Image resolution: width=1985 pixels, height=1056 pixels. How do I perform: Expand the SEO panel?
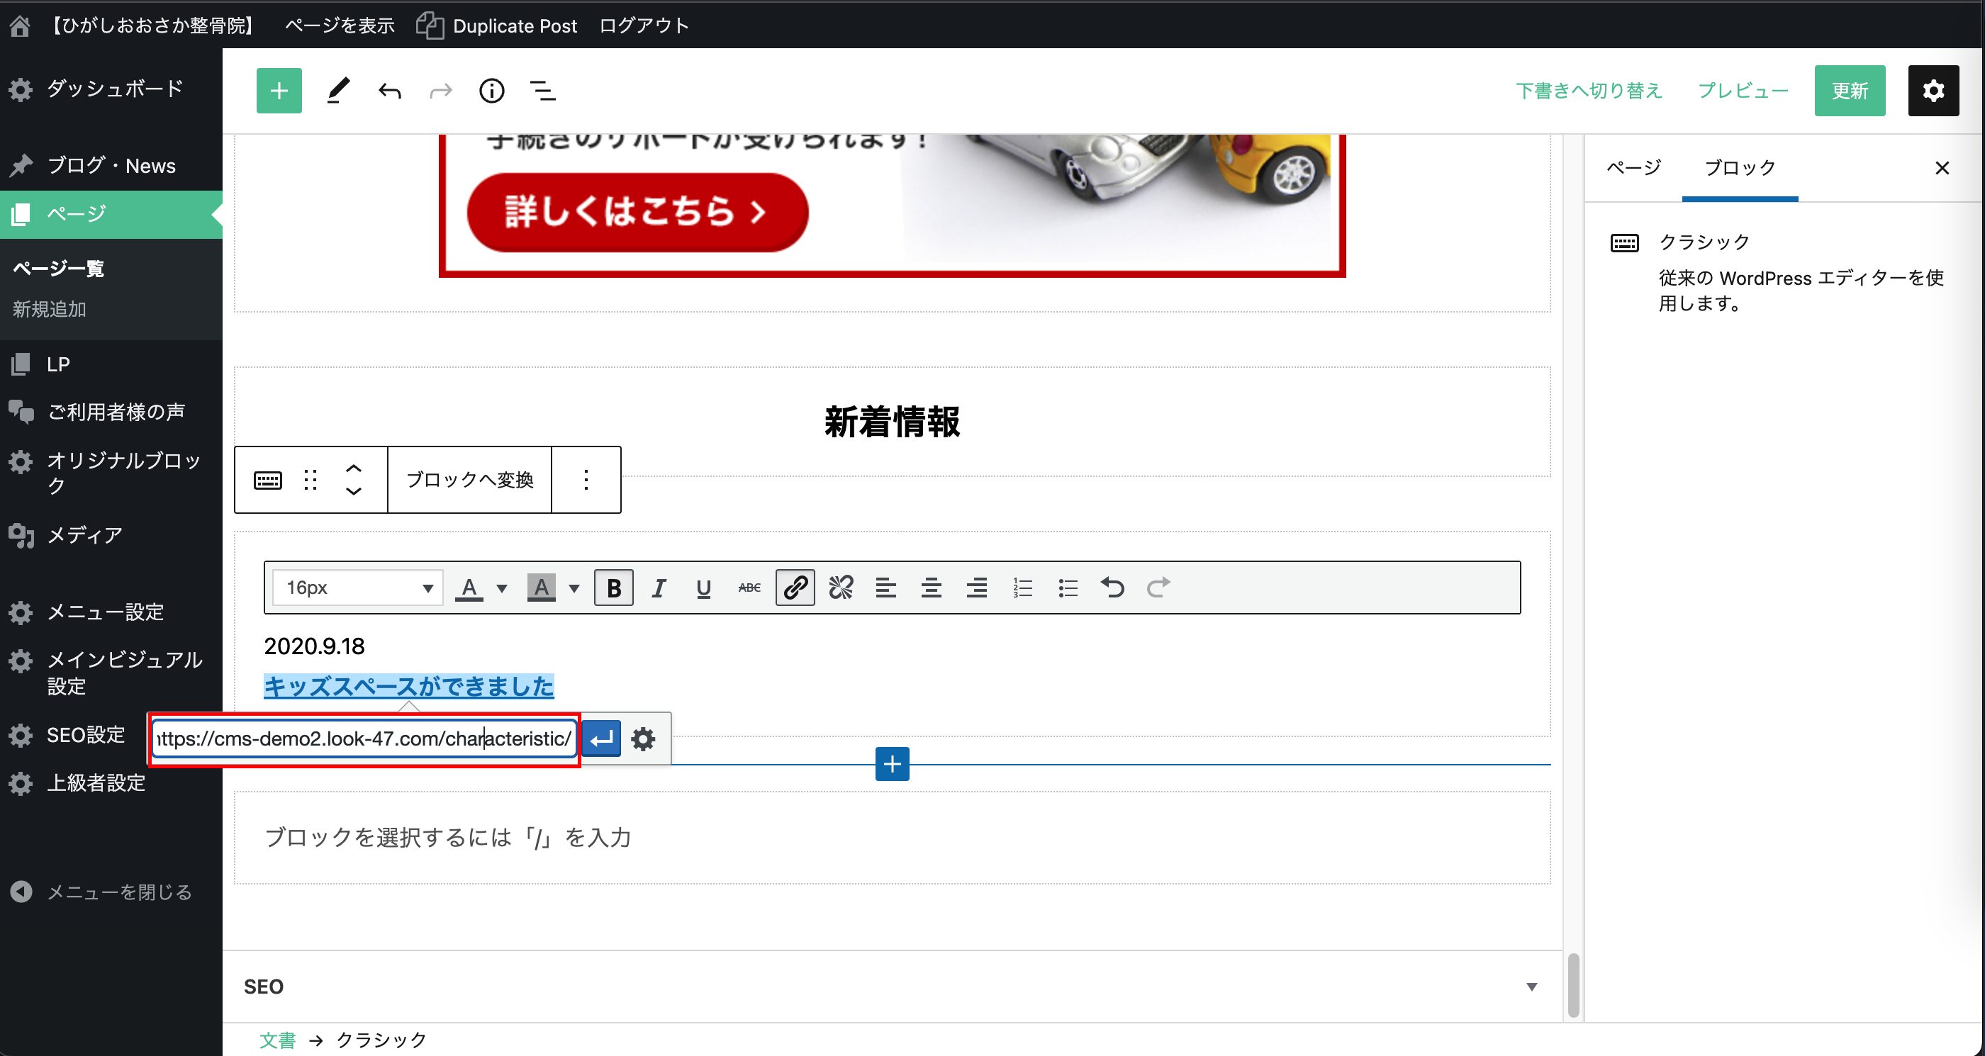click(x=1531, y=987)
